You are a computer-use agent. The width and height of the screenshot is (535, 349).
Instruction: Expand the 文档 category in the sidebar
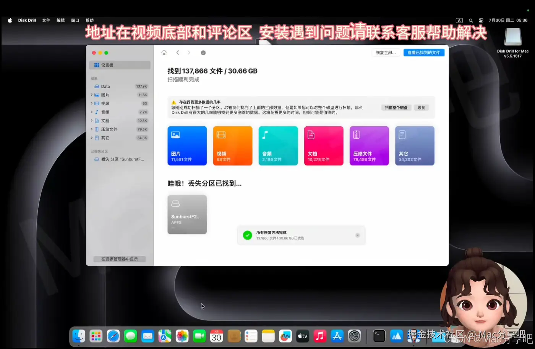tap(91, 121)
